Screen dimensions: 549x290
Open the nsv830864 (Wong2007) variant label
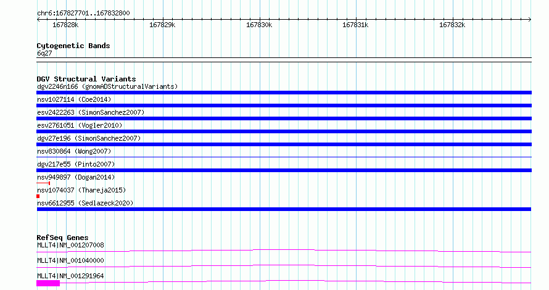[x=74, y=151]
